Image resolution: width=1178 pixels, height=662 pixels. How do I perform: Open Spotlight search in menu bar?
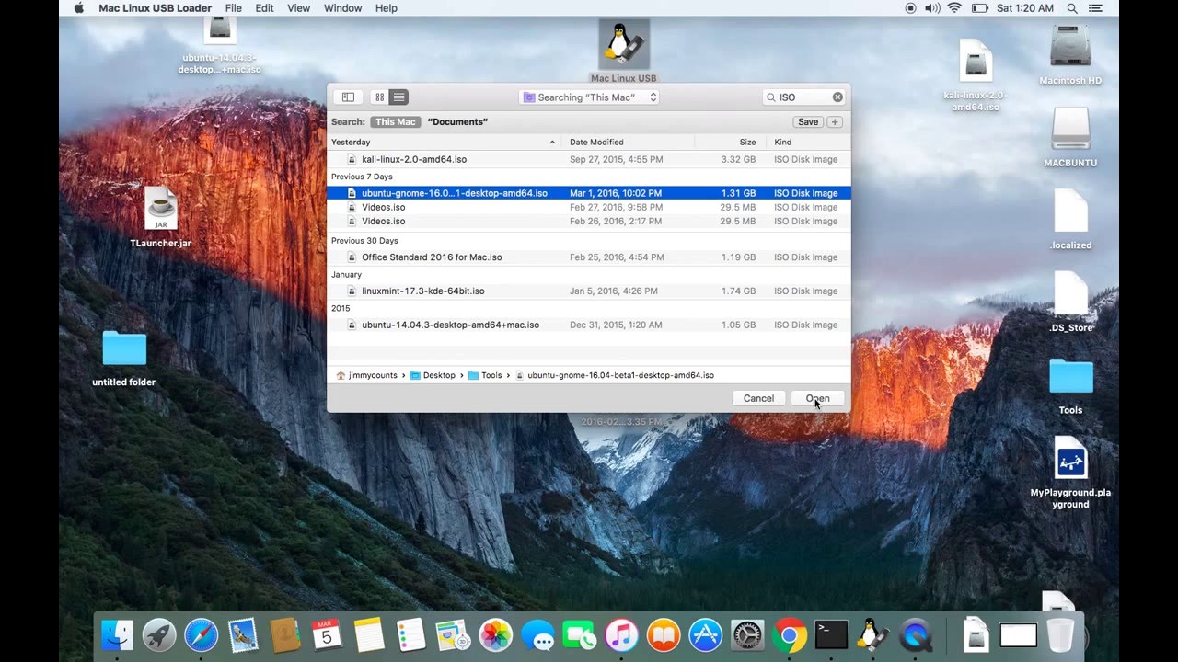(1072, 8)
